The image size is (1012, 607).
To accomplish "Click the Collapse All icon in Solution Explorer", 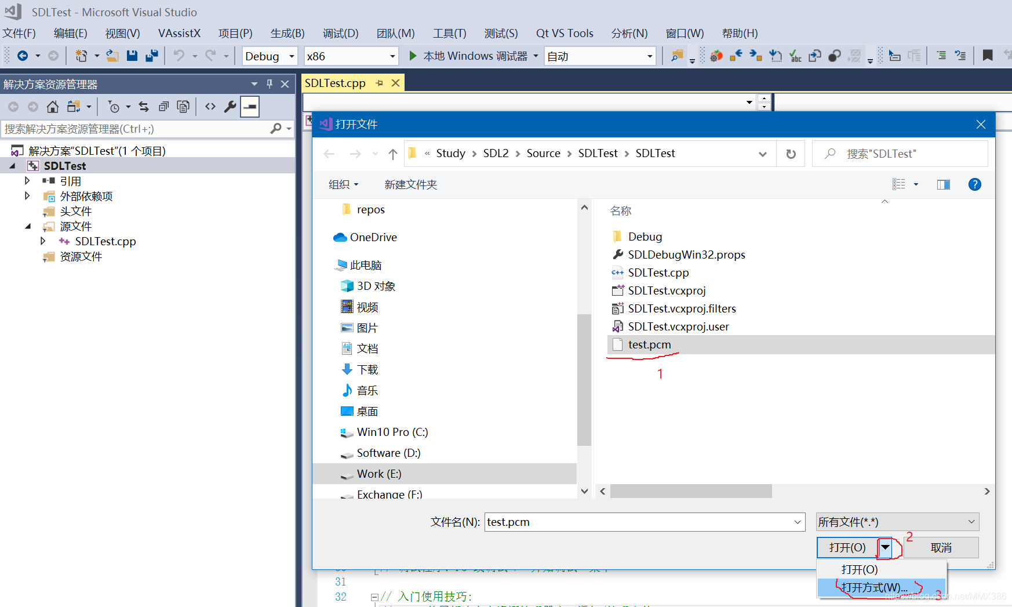I will 164,107.
